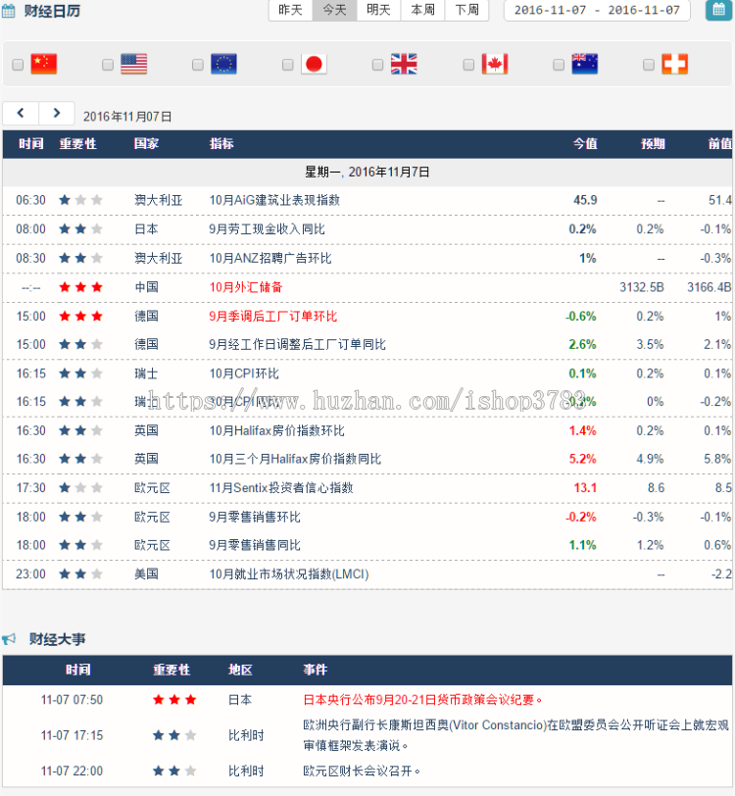Switch to the 下周 tab
This screenshot has width=735, height=796.
(x=467, y=10)
